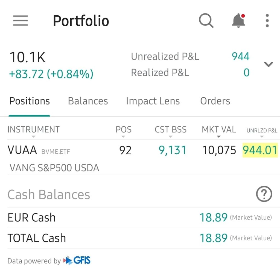Switch to the Orders tab
Viewport: 280px width, 272px height.
coord(215,101)
